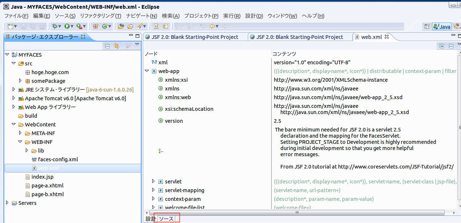
Task: Select hoge.hoge.com package
Action: [x=47, y=72]
